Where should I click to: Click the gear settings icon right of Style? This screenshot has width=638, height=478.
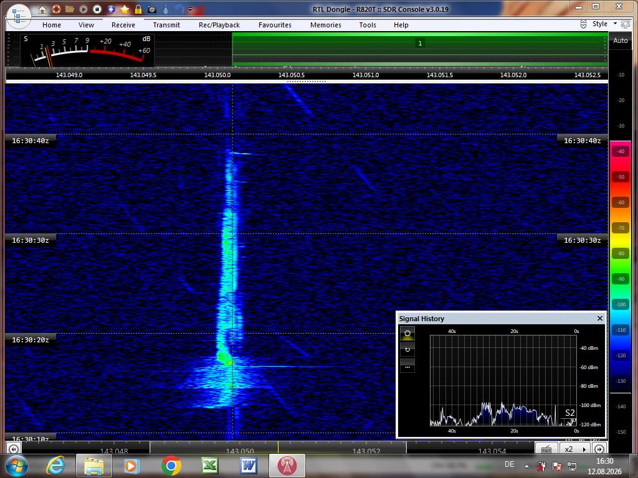pos(626,24)
